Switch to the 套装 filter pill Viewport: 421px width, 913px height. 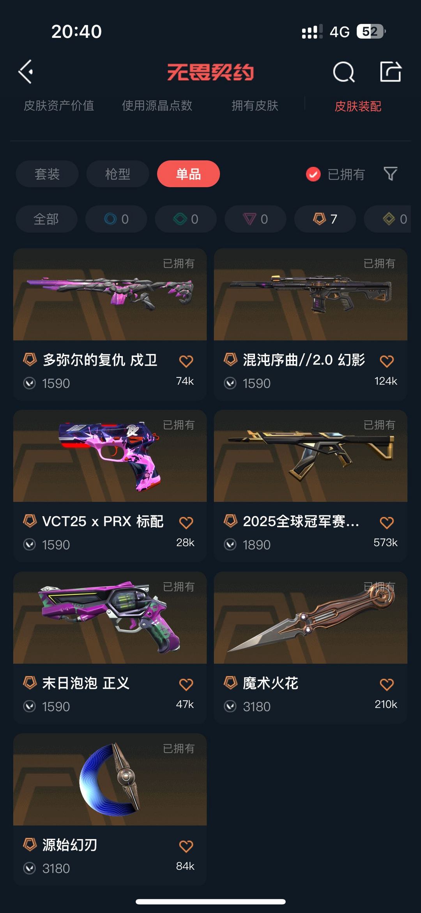(47, 174)
